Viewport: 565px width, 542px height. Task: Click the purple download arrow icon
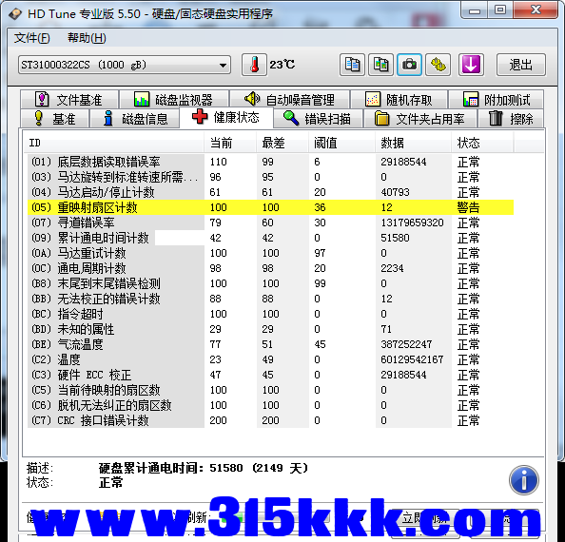coord(471,65)
